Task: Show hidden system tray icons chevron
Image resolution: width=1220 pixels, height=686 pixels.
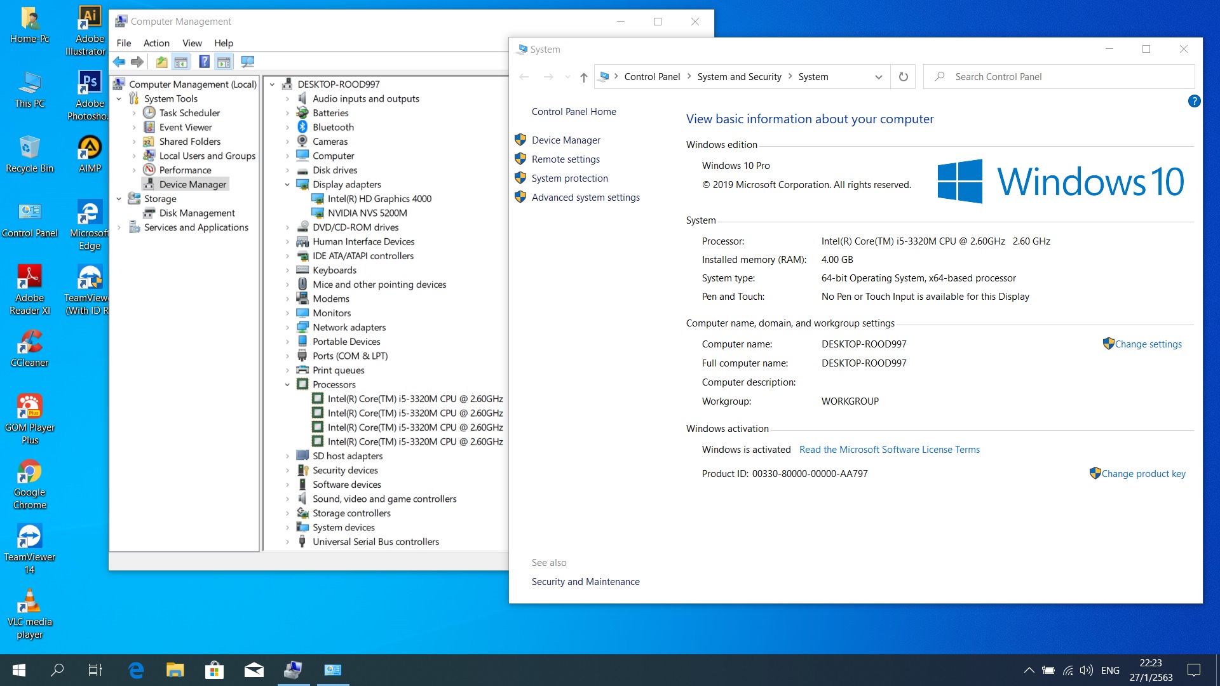Action: (1029, 670)
